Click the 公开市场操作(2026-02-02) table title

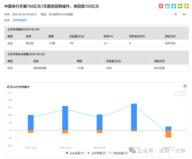23,29
